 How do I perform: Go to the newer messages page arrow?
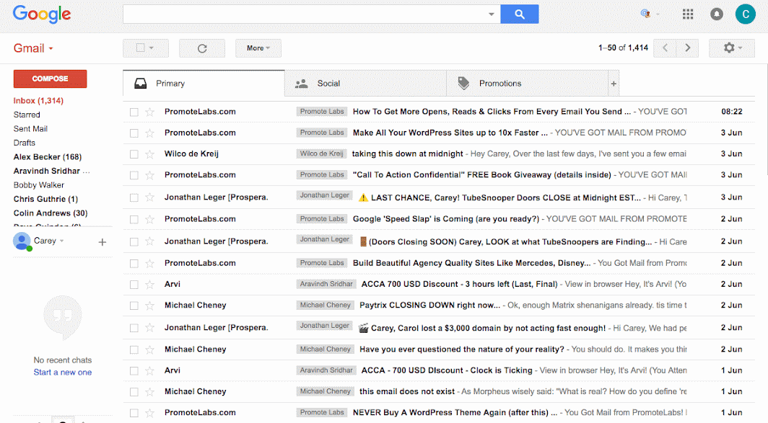(666, 48)
